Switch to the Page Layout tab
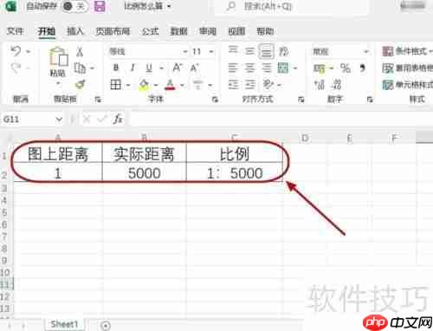 point(113,31)
